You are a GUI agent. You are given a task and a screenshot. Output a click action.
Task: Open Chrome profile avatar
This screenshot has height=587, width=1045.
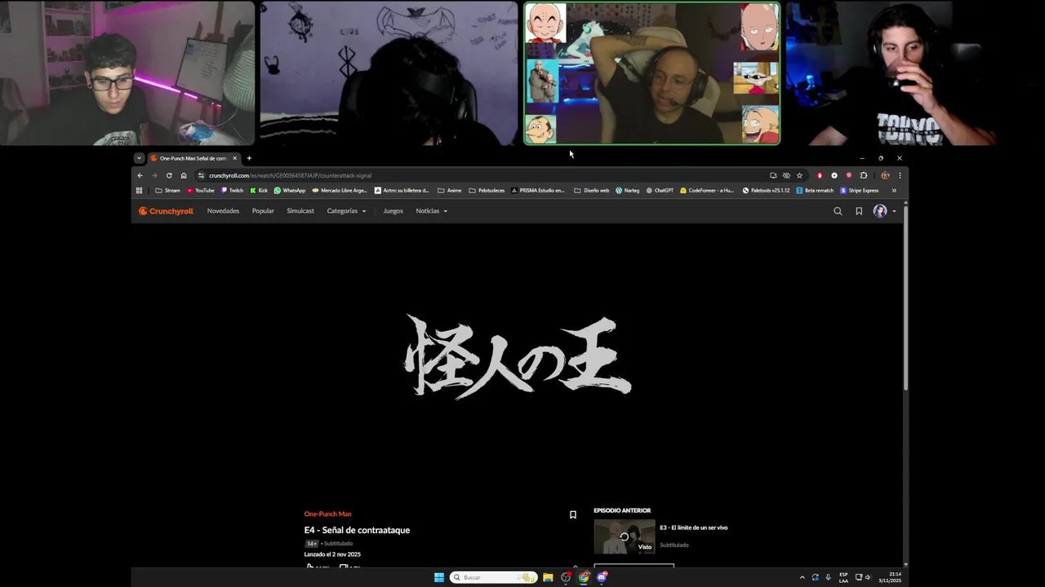[885, 175]
